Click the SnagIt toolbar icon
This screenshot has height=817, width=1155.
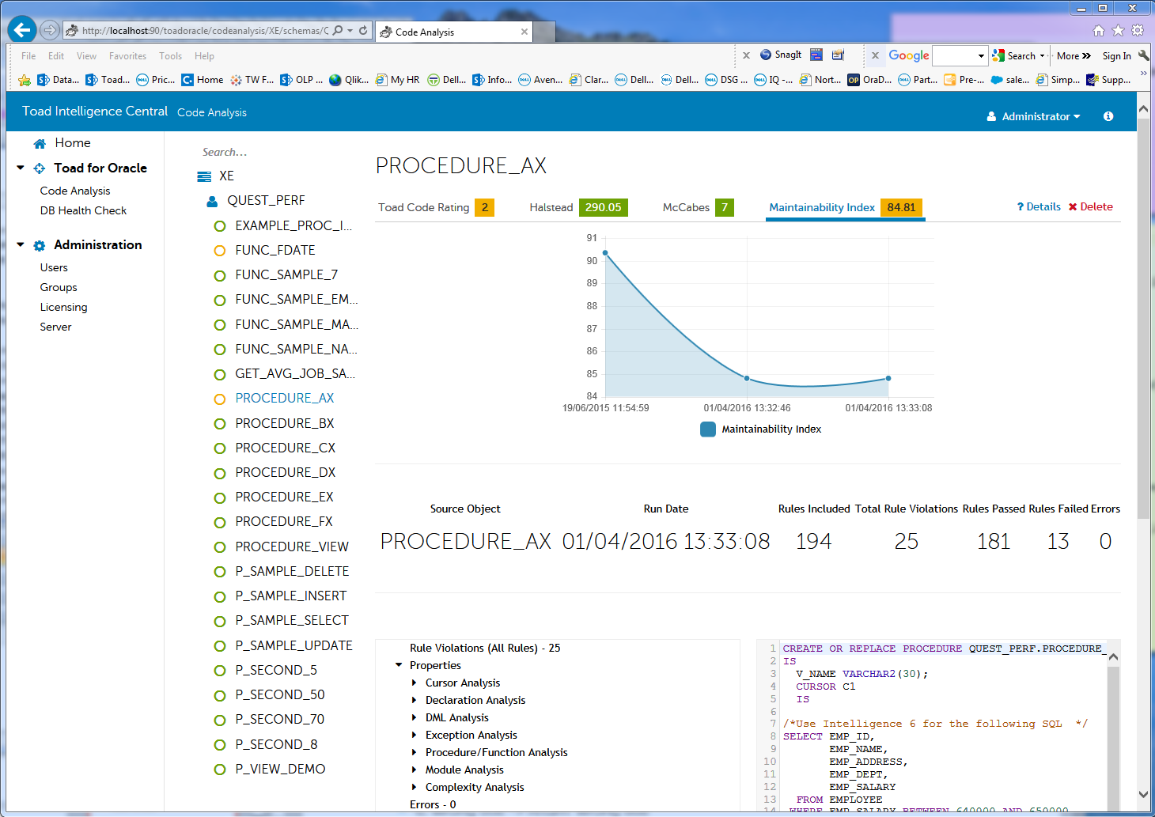[x=766, y=55]
